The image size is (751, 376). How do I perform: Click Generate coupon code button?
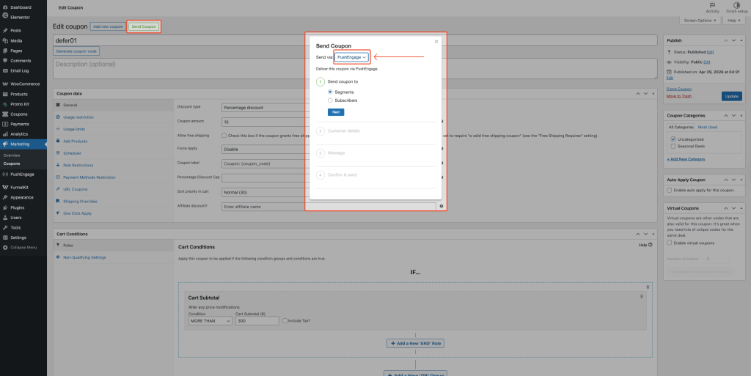tap(76, 51)
